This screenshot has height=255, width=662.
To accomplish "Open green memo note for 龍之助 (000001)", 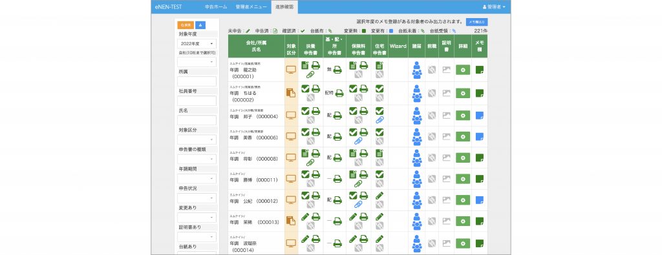I will pyautogui.click(x=479, y=70).
